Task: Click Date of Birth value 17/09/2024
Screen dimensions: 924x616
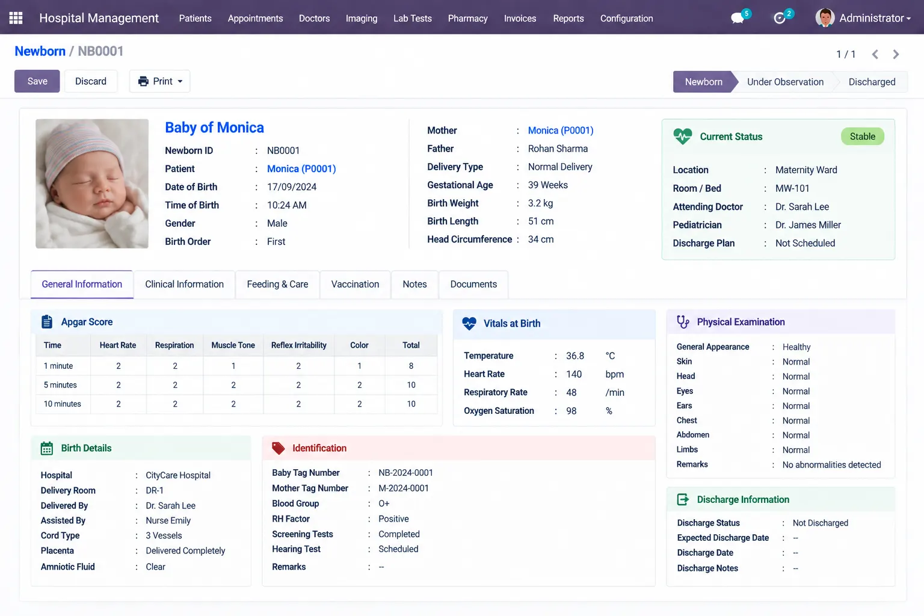Action: pyautogui.click(x=292, y=187)
